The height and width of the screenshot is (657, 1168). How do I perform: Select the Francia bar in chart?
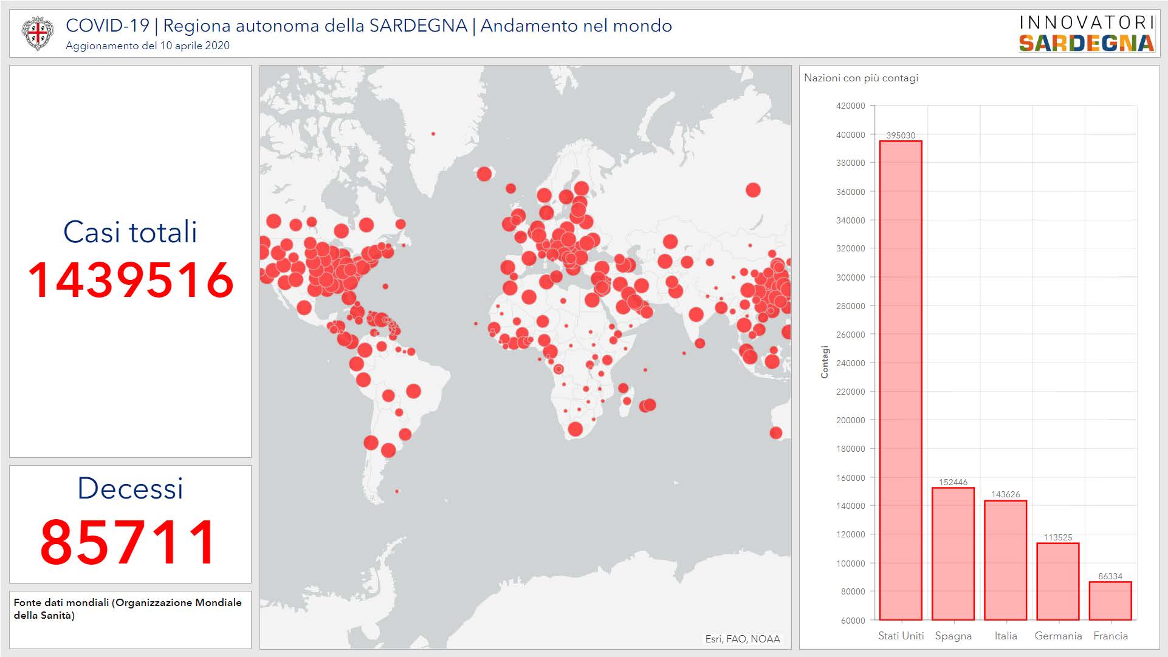point(1110,601)
